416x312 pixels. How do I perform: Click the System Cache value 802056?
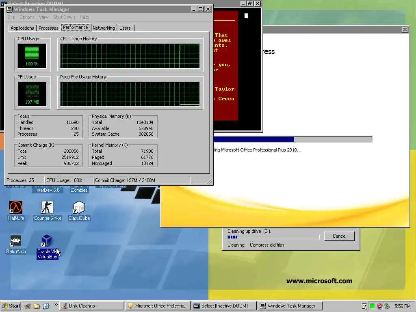146,134
